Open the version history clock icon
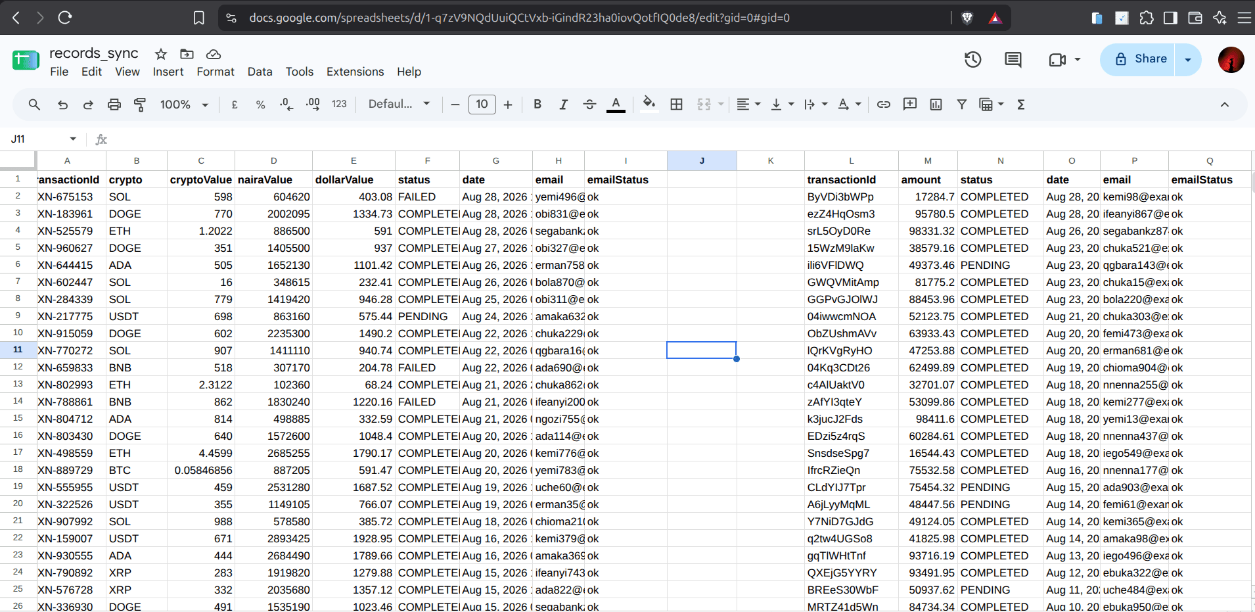 coord(972,60)
